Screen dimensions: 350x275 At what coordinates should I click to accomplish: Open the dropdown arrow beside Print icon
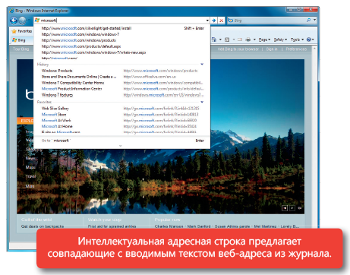point(254,40)
